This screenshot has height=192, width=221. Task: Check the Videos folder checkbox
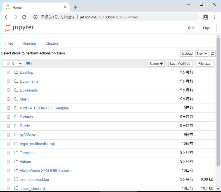9,162
